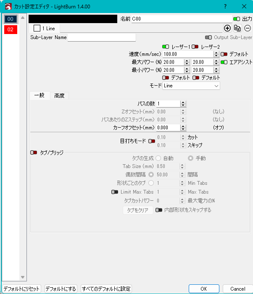Image resolution: width=253 pixels, height=294 pixels.
Task: Click laser 2 最大パワー spinner arrows
Action: coord(216,62)
